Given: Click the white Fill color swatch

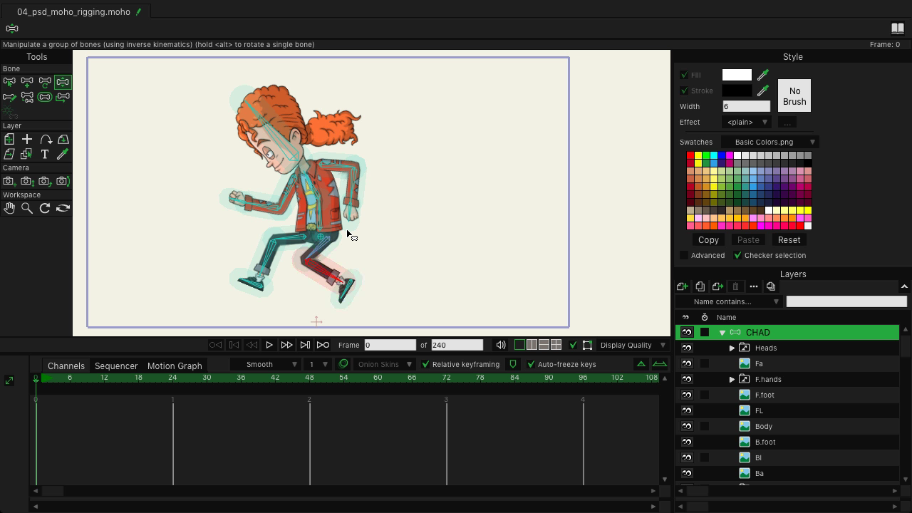Looking at the screenshot, I should click(x=737, y=75).
